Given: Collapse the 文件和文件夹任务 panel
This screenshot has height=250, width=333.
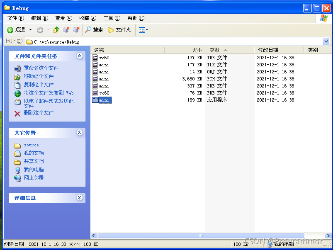Looking at the screenshot, I should click(80, 56).
